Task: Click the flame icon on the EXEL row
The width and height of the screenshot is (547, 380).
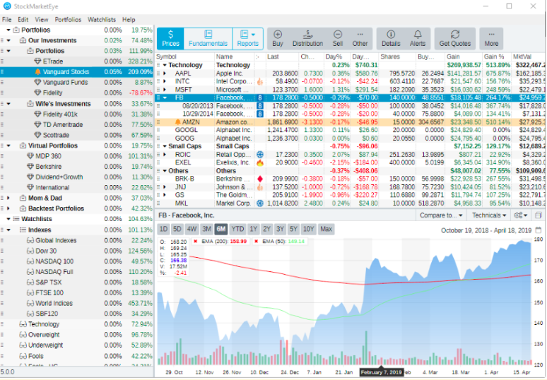Action: pyautogui.click(x=260, y=163)
